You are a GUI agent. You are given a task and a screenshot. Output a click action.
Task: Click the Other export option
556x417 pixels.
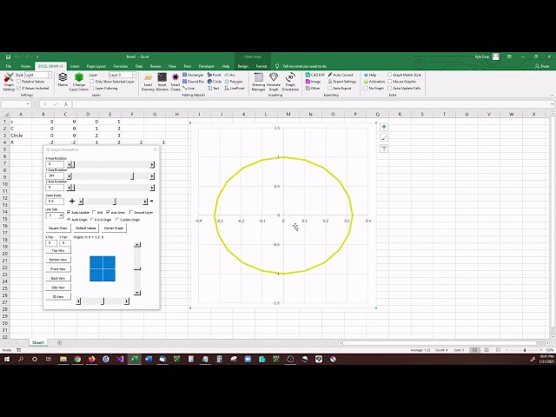click(x=313, y=88)
